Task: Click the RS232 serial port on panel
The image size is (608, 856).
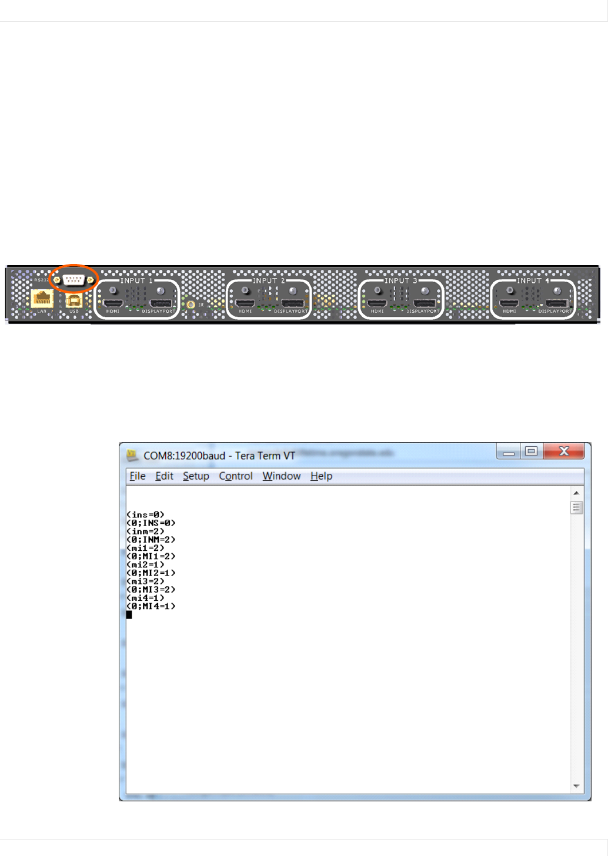Action: [74, 280]
